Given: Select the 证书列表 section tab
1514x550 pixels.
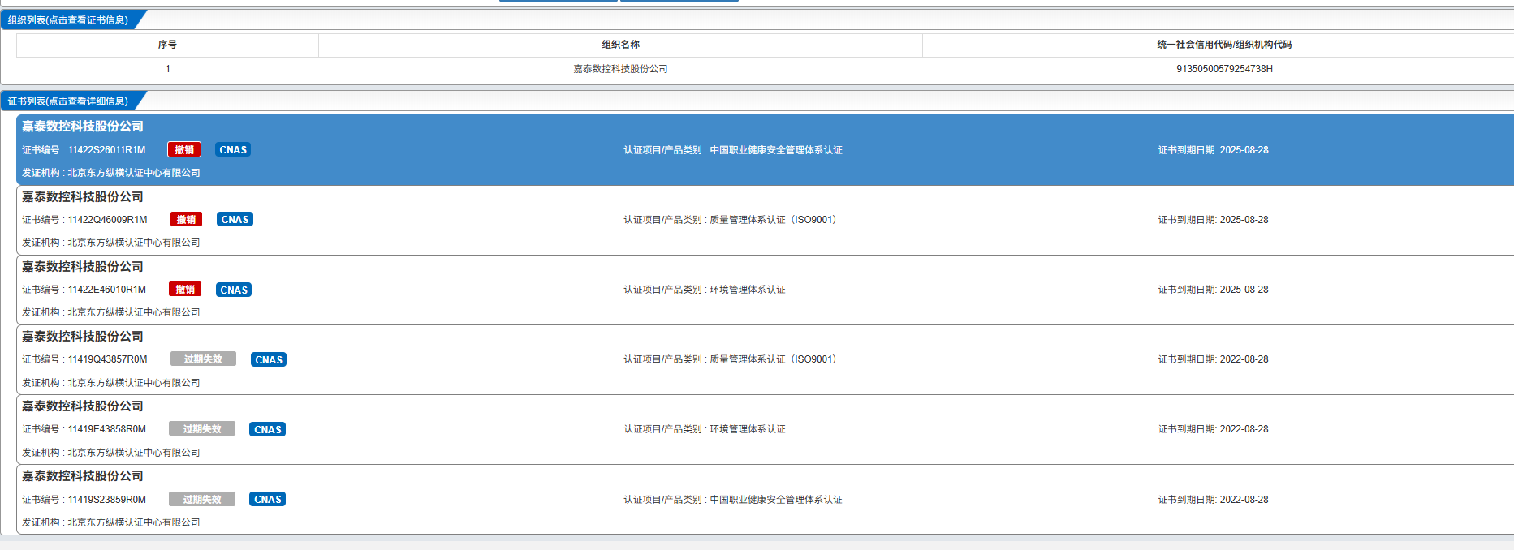Looking at the screenshot, I should [x=68, y=101].
